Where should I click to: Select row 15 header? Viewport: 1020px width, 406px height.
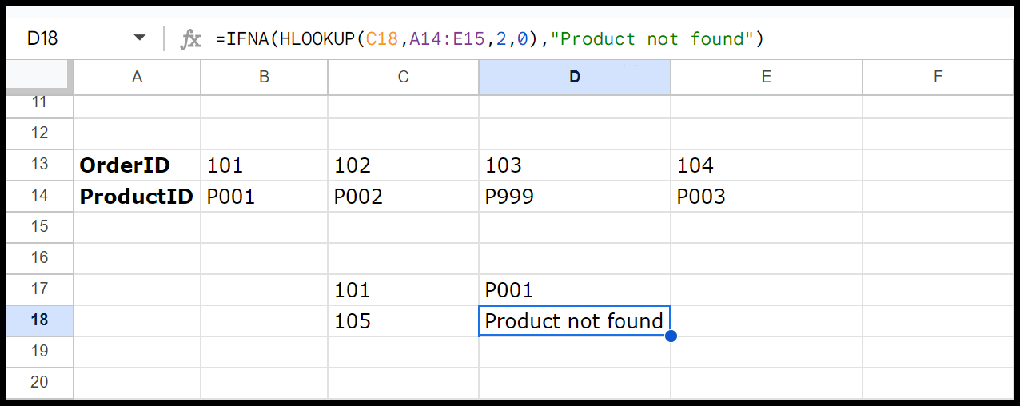[39, 227]
